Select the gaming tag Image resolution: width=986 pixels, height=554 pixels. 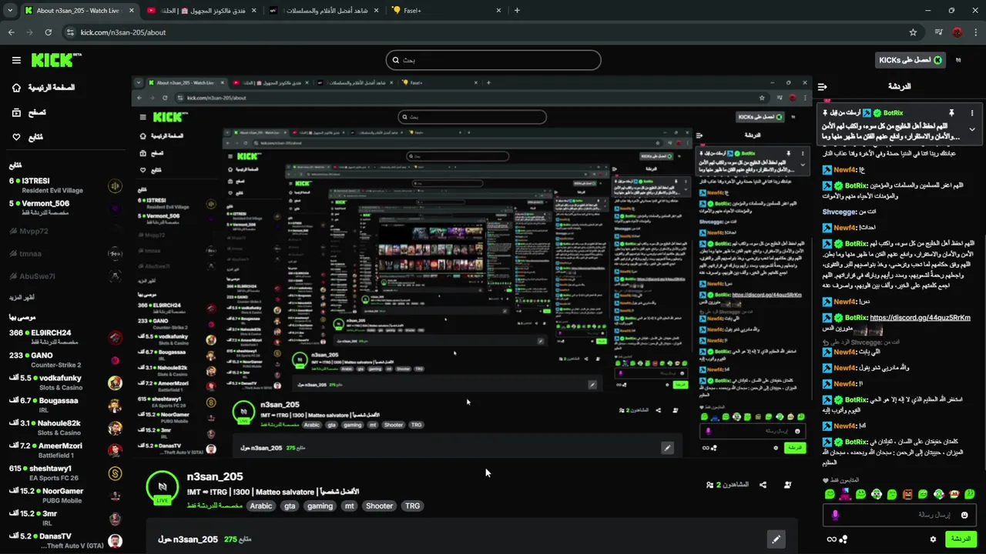(x=320, y=506)
